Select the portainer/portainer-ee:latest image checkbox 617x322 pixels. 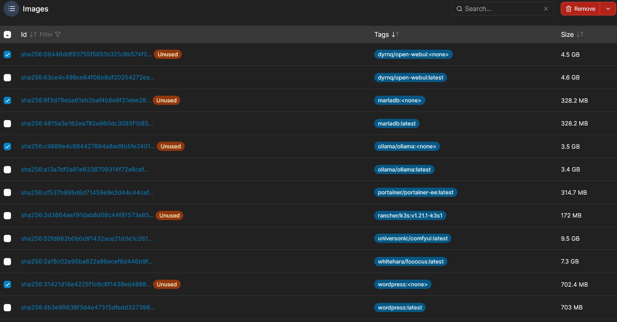pyautogui.click(x=7, y=192)
